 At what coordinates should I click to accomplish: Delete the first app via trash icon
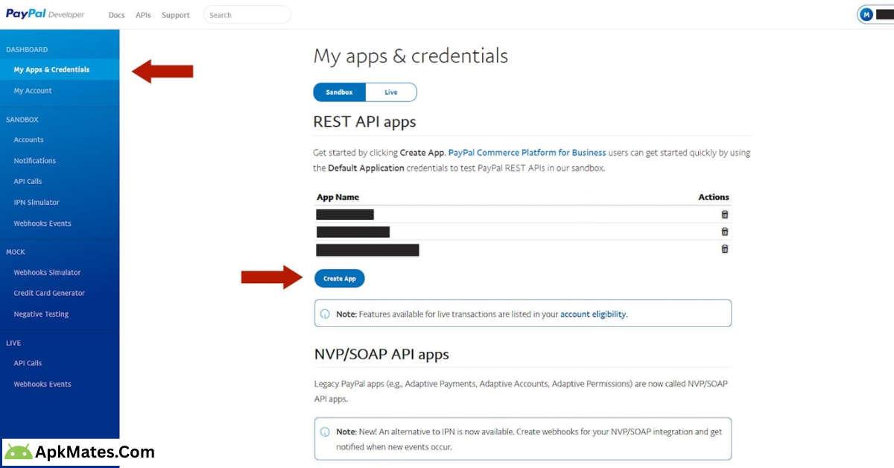tap(725, 215)
